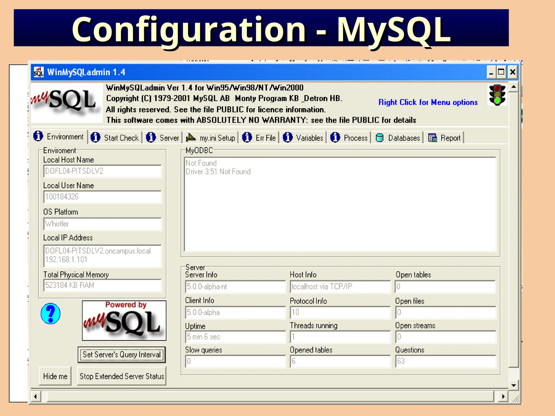Click Stop Extended Server Status button
This screenshot has height=416, width=555.
(x=122, y=376)
